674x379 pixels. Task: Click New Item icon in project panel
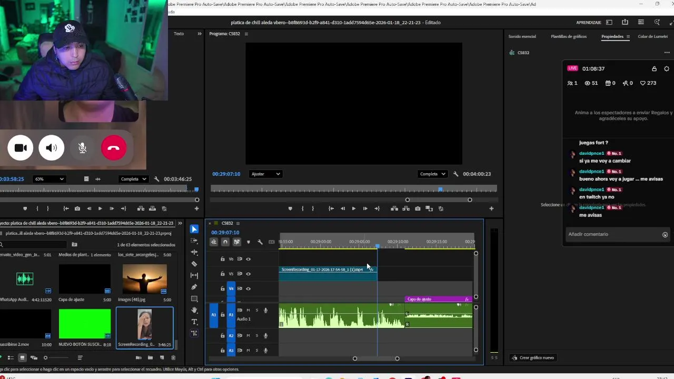tap(162, 358)
